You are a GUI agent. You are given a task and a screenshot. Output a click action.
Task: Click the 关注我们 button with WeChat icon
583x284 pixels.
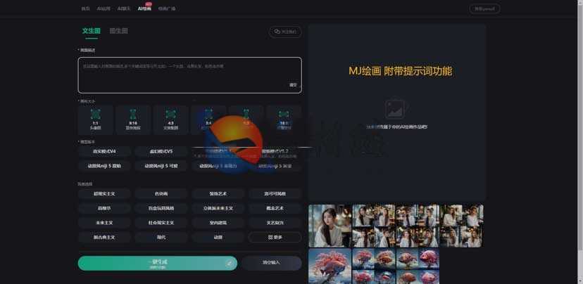[284, 32]
